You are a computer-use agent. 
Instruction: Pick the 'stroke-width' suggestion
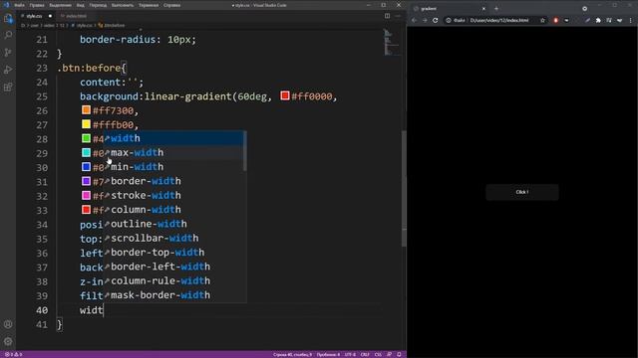[x=174, y=195]
